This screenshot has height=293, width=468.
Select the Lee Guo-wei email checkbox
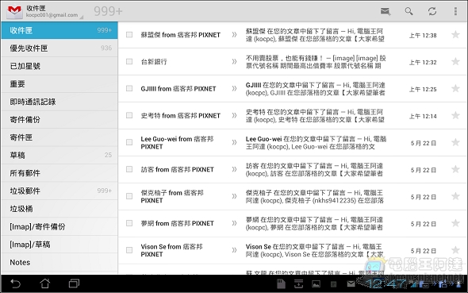[x=129, y=142]
